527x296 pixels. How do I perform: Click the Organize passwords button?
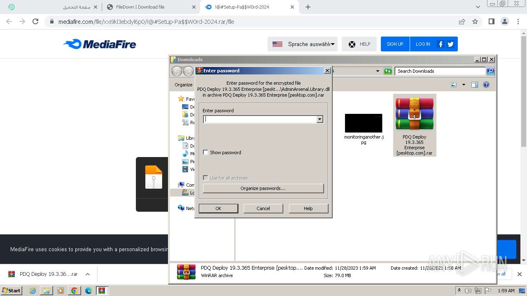(x=263, y=188)
